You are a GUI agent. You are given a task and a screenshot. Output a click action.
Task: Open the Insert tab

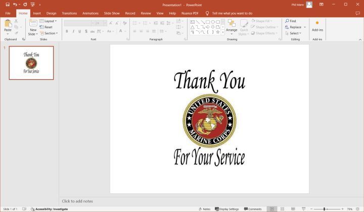pyautogui.click(x=37, y=13)
